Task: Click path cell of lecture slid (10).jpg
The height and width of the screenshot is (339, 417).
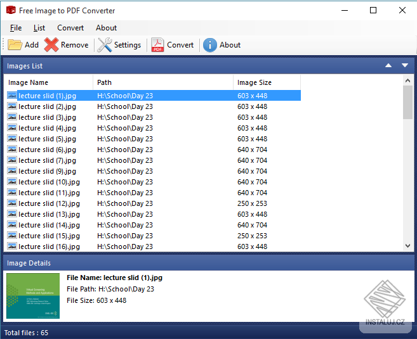Action: [125, 182]
